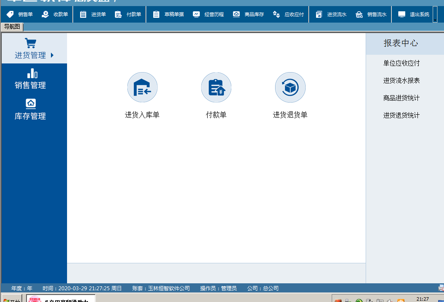Open 进货单 from the toolbar

[93, 14]
